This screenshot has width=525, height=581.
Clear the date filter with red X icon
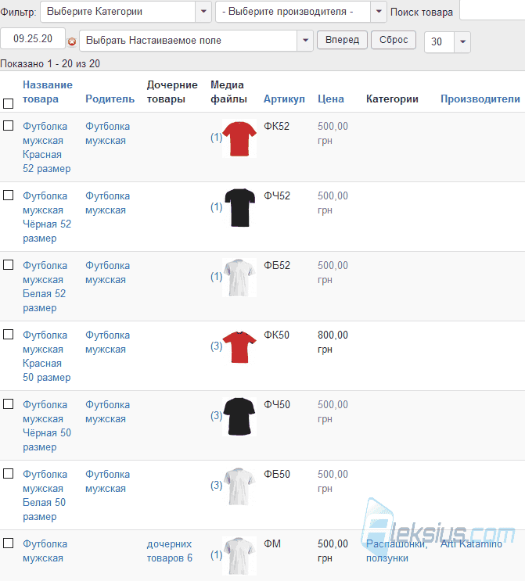[x=72, y=41]
